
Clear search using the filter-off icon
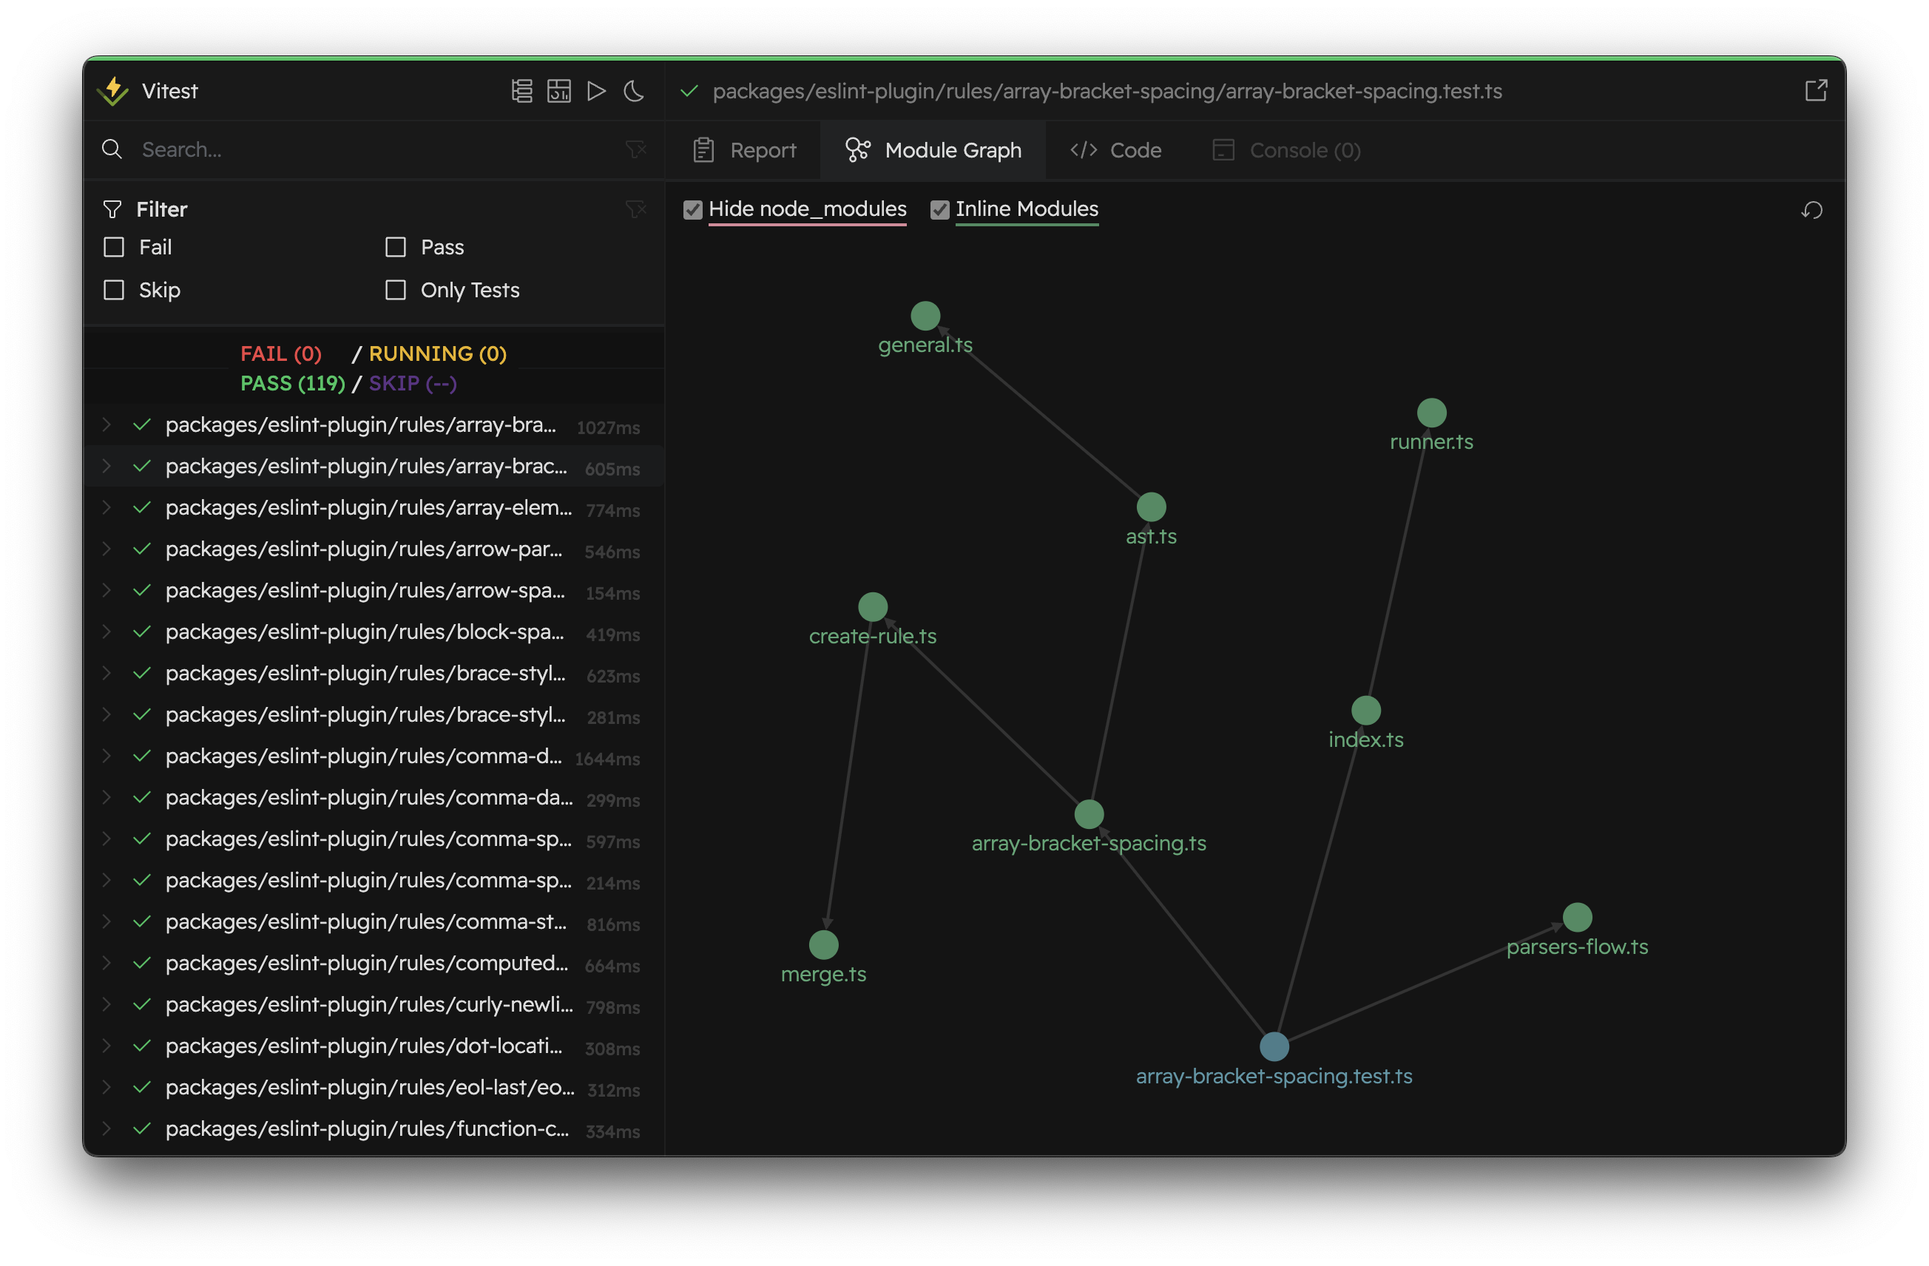coord(635,149)
